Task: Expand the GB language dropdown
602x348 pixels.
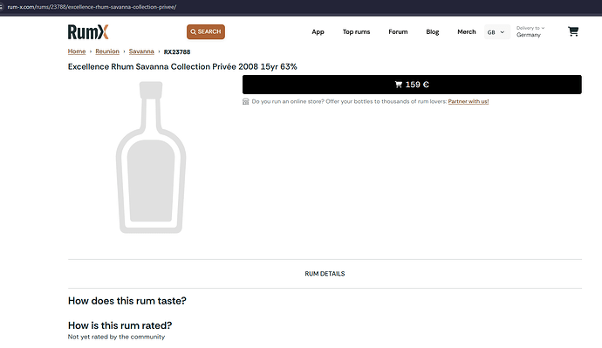Action: pos(497,32)
